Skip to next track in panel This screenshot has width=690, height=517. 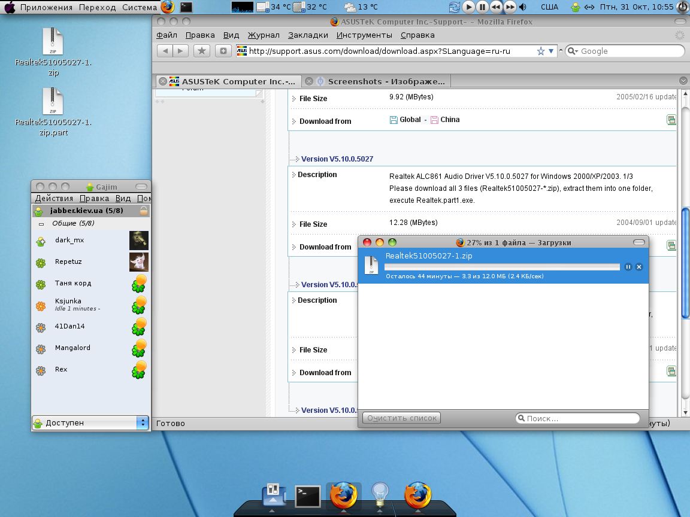(510, 7)
